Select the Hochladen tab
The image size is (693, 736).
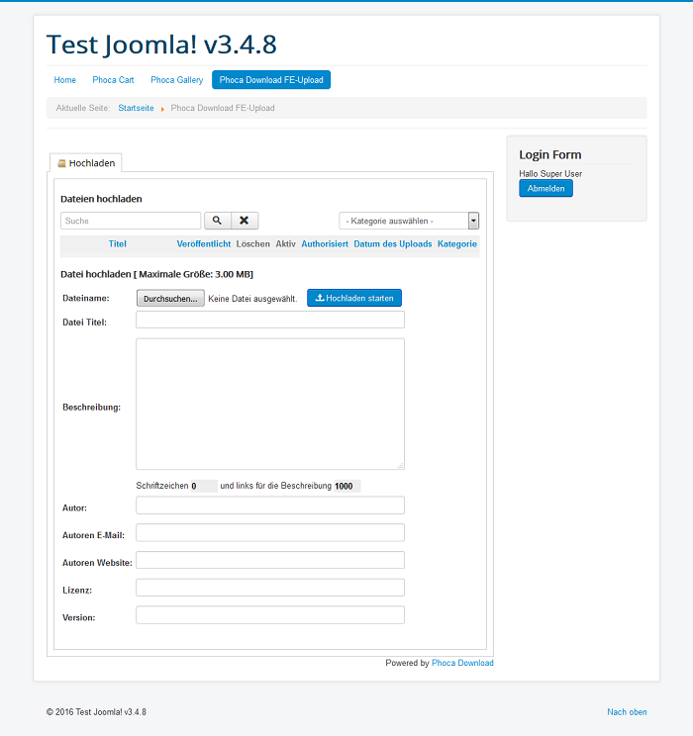[86, 163]
